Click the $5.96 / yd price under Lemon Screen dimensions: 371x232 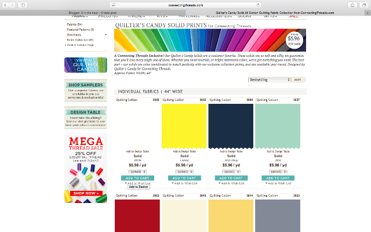pyautogui.click(x=184, y=165)
